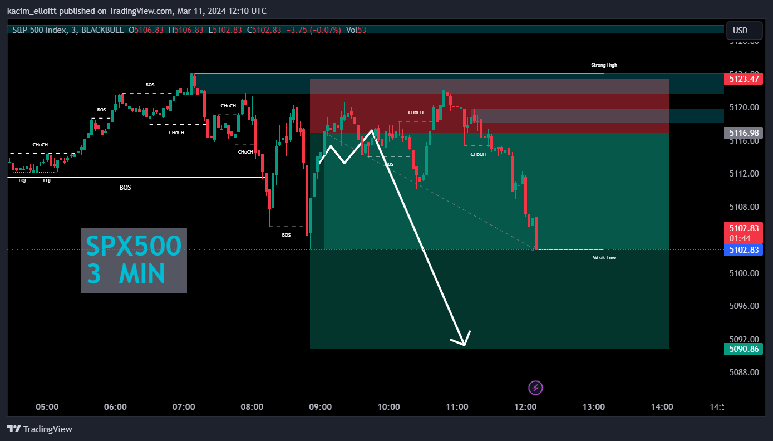This screenshot has height=441, width=773.
Task: Click the kacim_elloitt published header text
Action: [137, 11]
